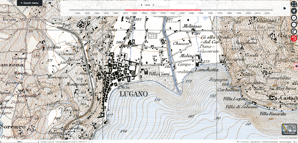Image resolution: width=298 pixels, height=143 pixels.
Task: Zoom in on the map
Action: [294, 18]
